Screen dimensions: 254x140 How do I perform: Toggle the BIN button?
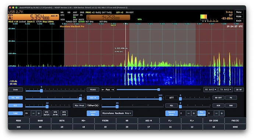pyautogui.click(x=218, y=106)
